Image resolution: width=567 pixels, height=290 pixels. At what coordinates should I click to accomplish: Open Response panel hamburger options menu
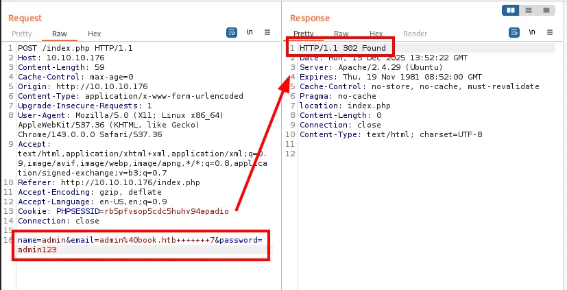[550, 32]
